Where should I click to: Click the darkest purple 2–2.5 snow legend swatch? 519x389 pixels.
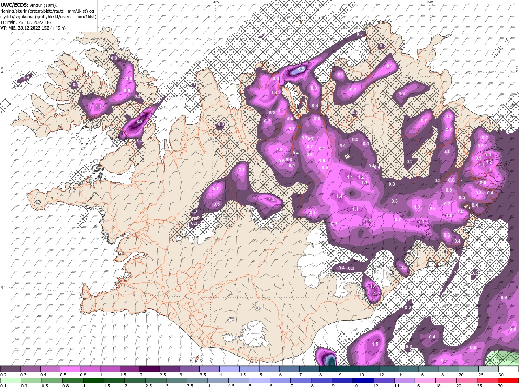coord(150,369)
